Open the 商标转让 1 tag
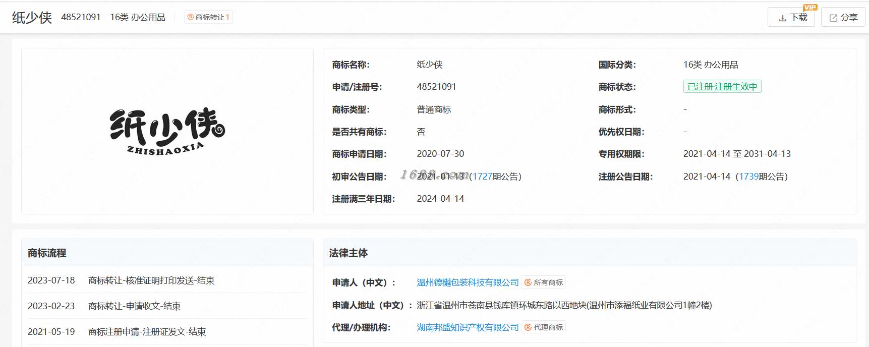Image resolution: width=869 pixels, height=347 pixels. click(208, 17)
